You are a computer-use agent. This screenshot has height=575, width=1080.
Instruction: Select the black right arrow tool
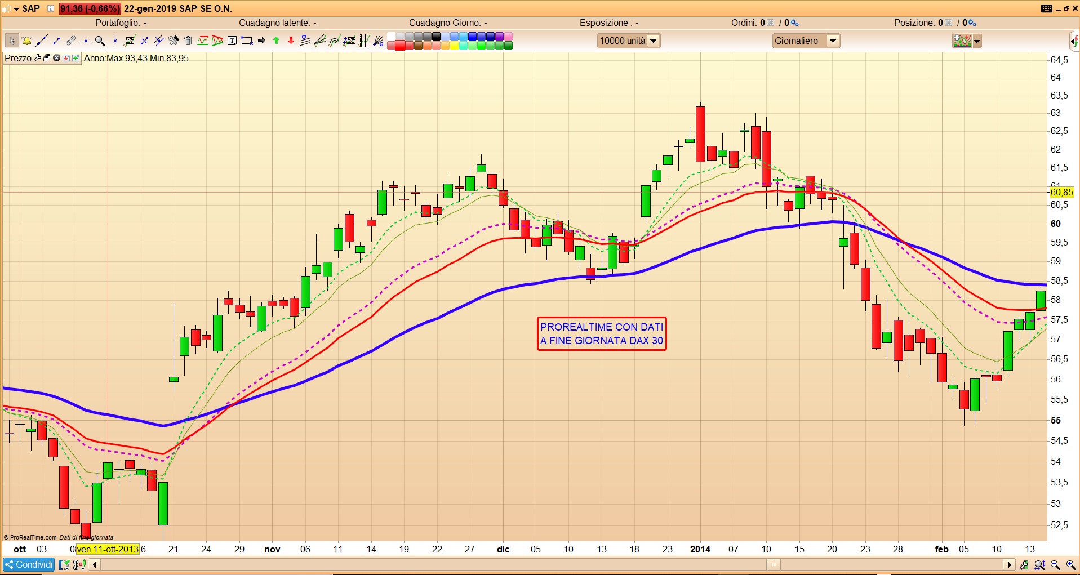click(x=261, y=41)
